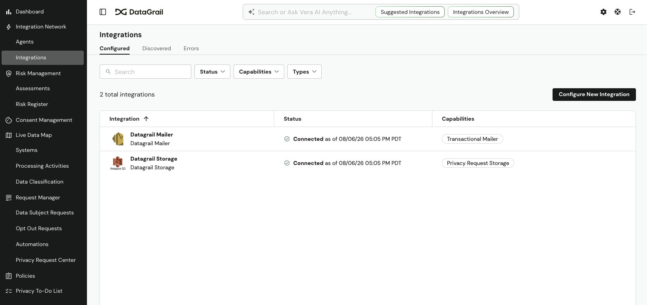Open Systems in sidebar
This screenshot has width=647, height=305.
coord(26,150)
